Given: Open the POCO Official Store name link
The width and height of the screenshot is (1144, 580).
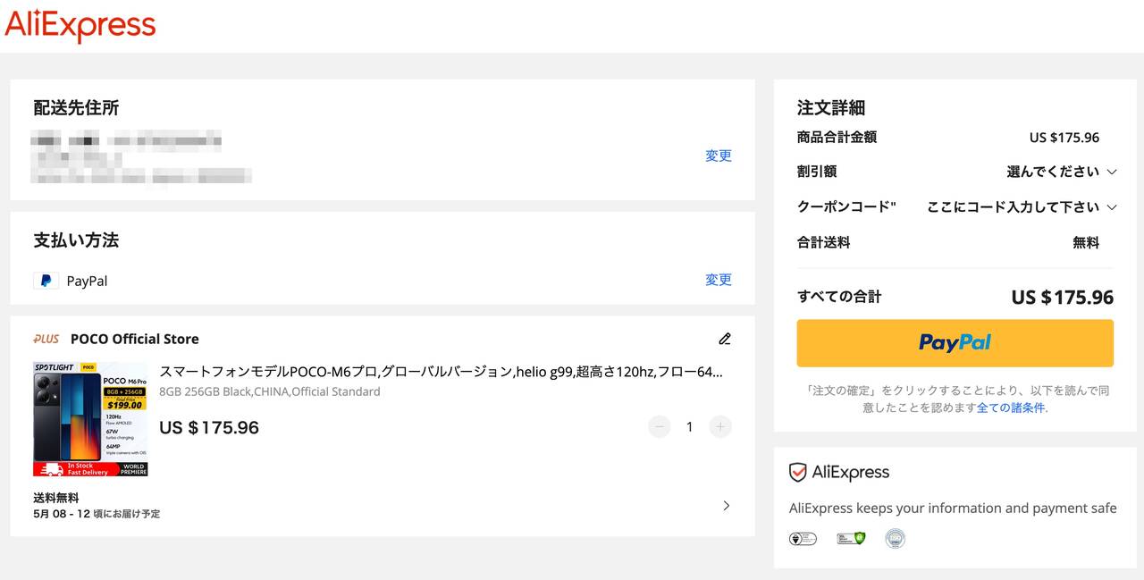Looking at the screenshot, I should [x=135, y=339].
